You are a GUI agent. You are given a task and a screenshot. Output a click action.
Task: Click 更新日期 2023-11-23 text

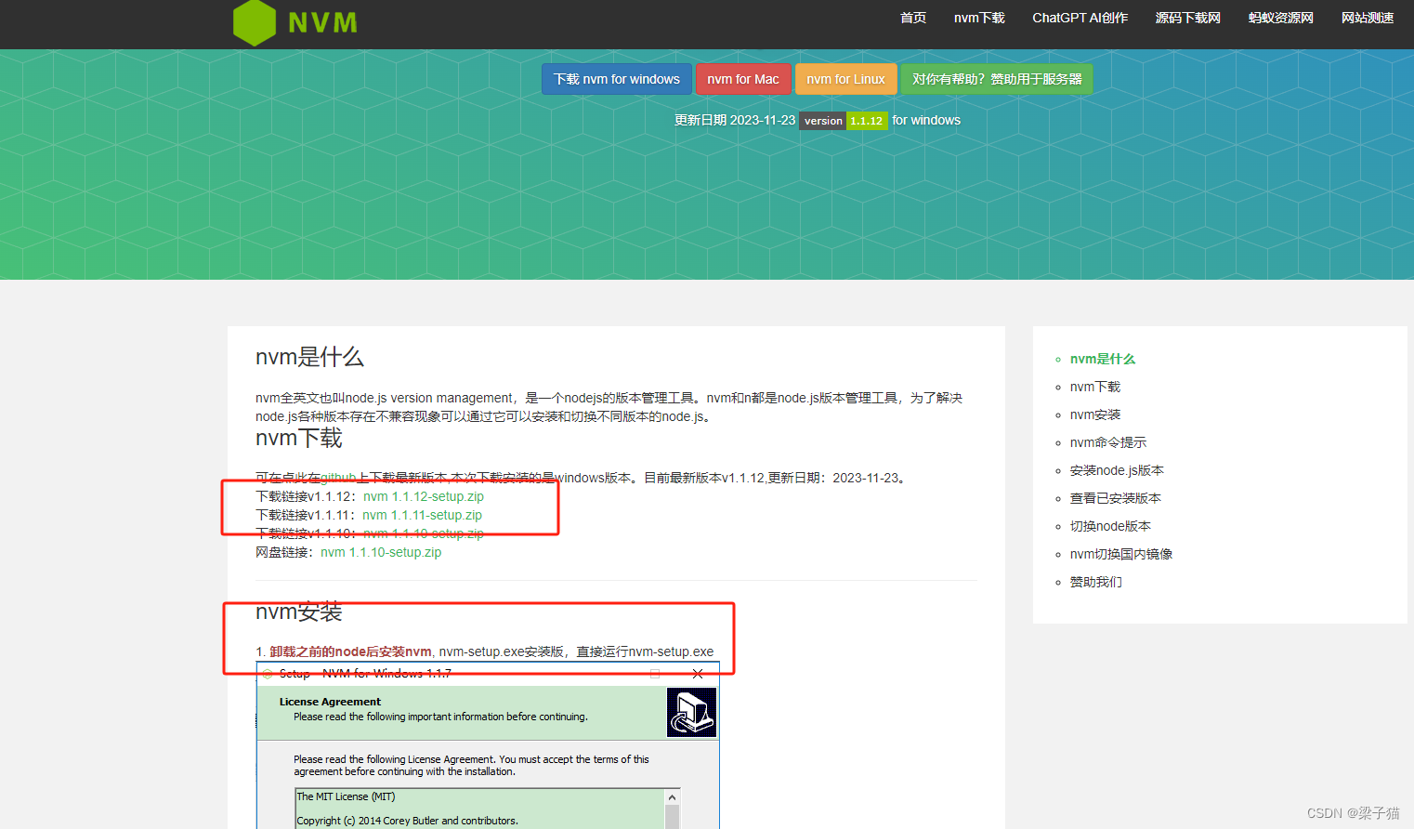(x=735, y=120)
